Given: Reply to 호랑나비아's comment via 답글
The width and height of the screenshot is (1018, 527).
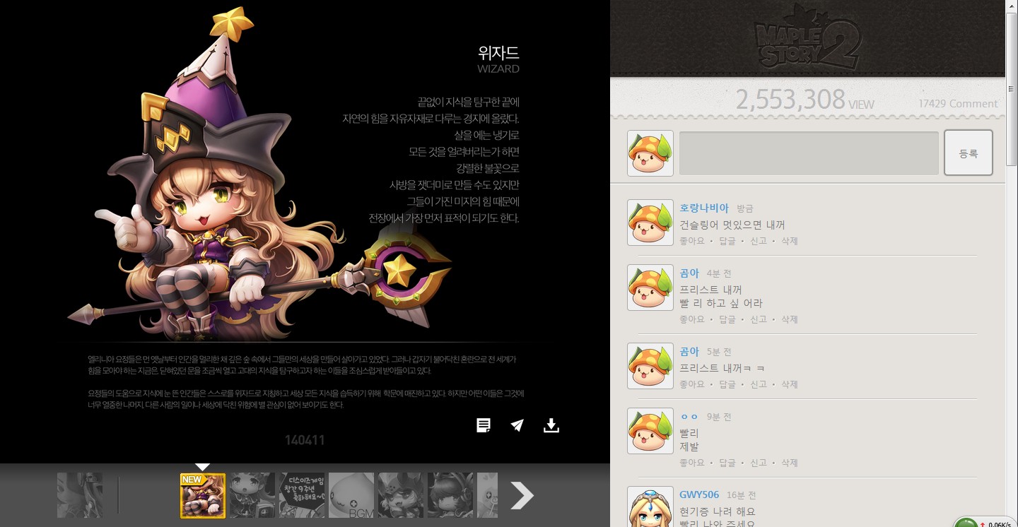Looking at the screenshot, I should [x=727, y=241].
